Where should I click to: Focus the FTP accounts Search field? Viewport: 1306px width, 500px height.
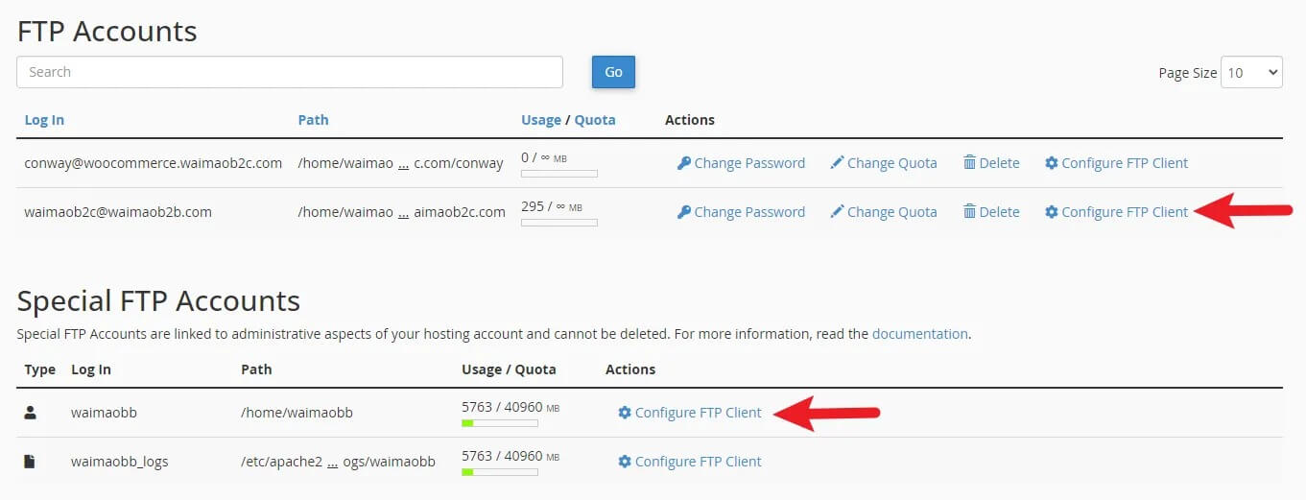coord(290,72)
